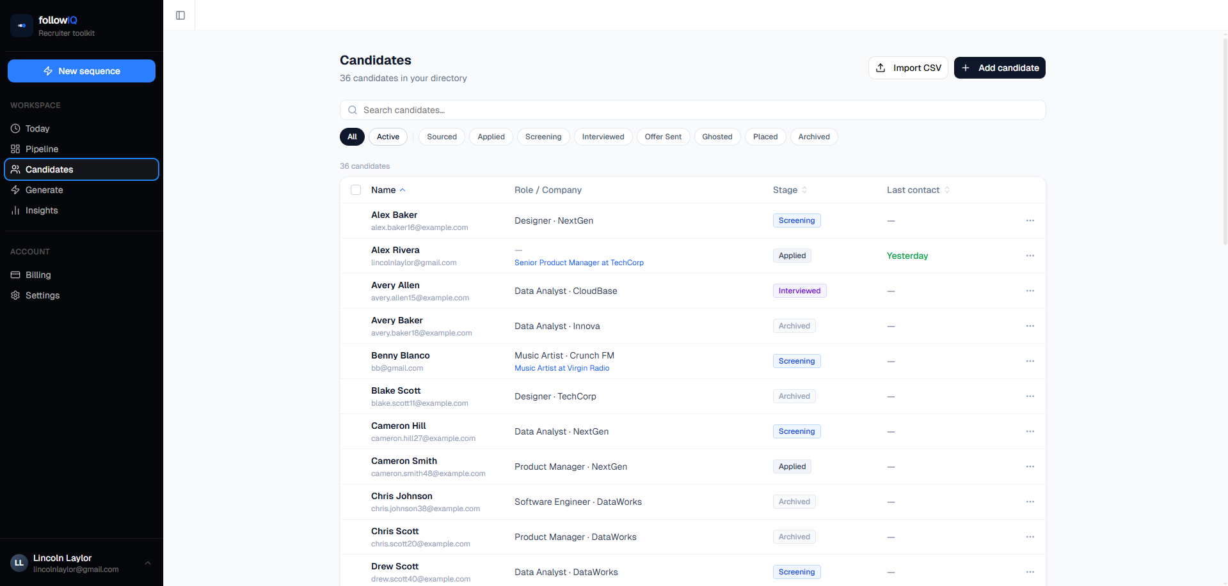Click New sequence button
The height and width of the screenshot is (586, 1228).
[81, 71]
